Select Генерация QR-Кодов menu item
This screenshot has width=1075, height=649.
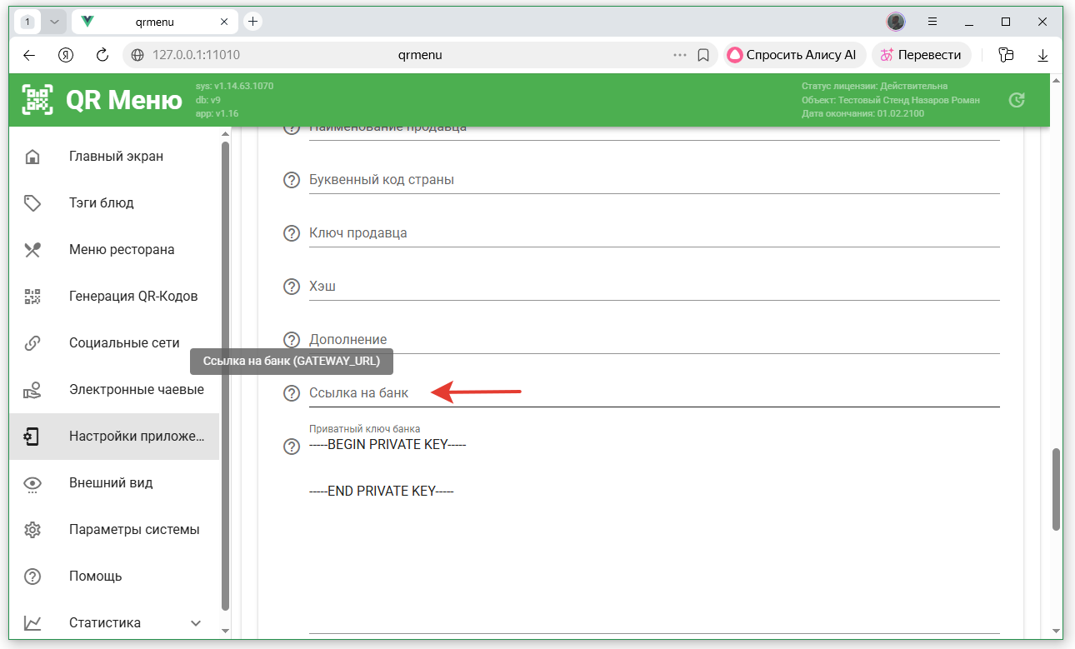click(x=133, y=297)
